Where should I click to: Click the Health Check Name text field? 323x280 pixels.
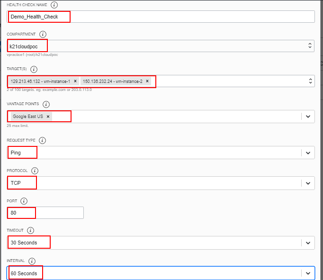tap(189, 17)
